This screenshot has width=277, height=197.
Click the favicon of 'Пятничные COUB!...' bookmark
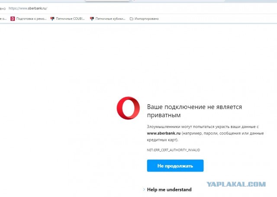[x=52, y=19]
